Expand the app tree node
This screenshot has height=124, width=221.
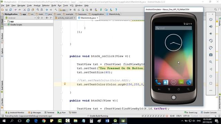[x=5, y=21]
